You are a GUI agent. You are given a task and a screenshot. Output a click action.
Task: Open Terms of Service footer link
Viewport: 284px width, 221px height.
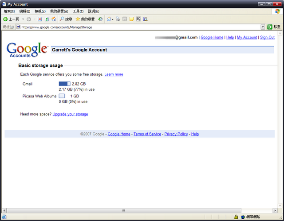tap(147, 134)
